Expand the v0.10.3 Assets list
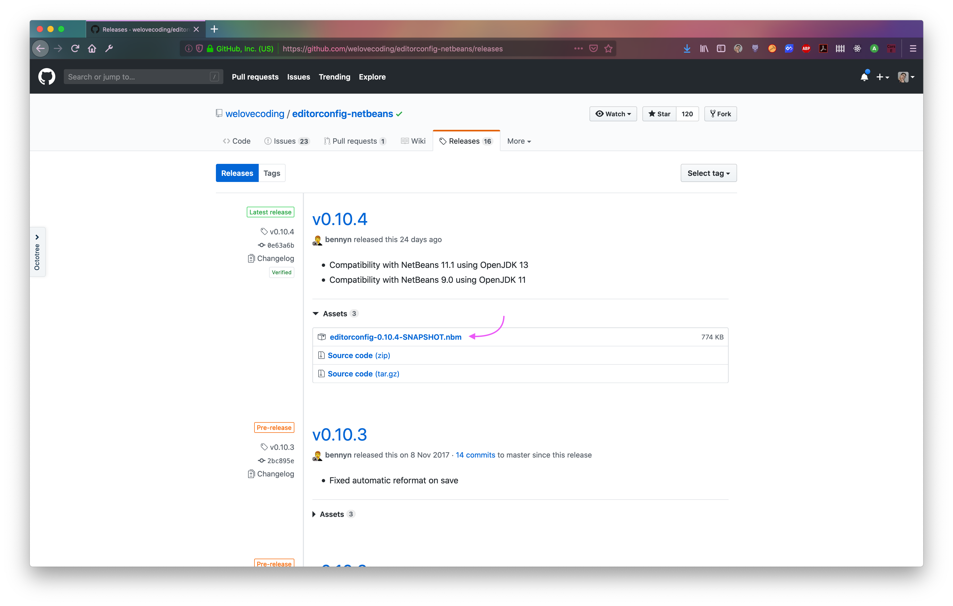The width and height of the screenshot is (953, 606). coord(333,514)
